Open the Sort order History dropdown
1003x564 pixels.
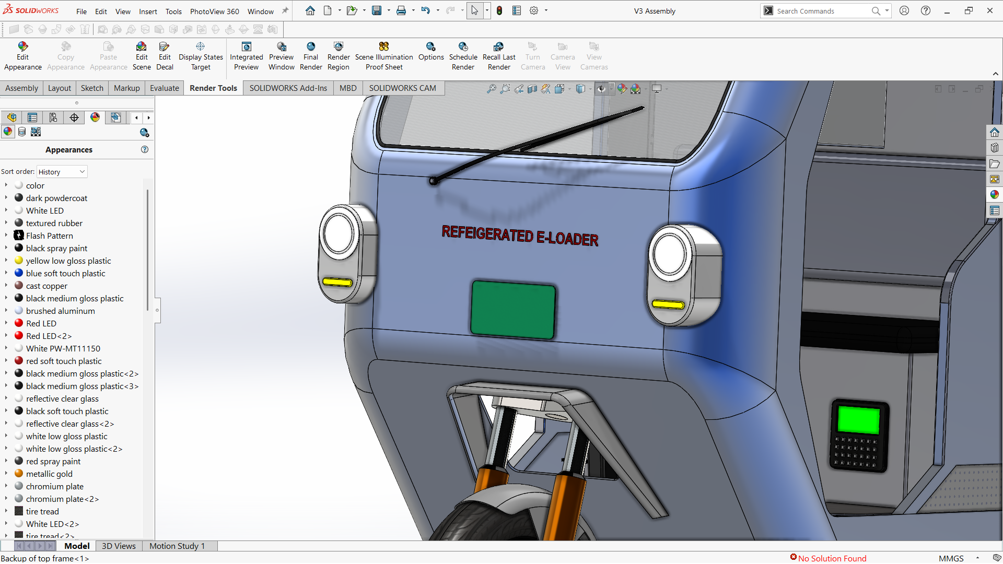point(62,172)
